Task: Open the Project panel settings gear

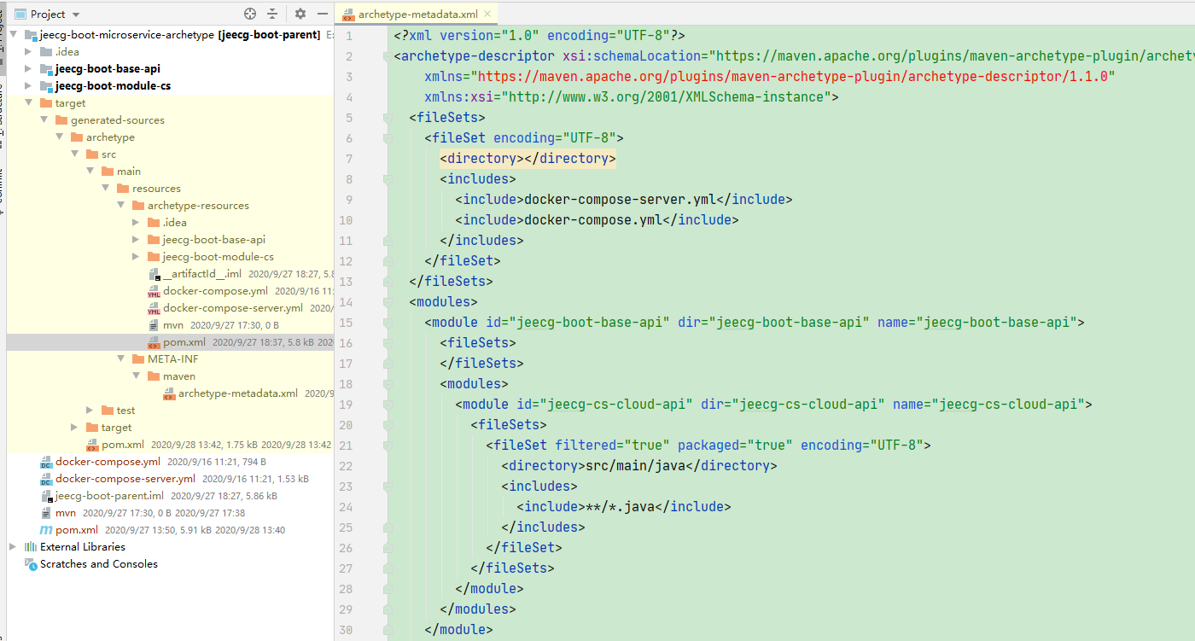Action: (300, 14)
